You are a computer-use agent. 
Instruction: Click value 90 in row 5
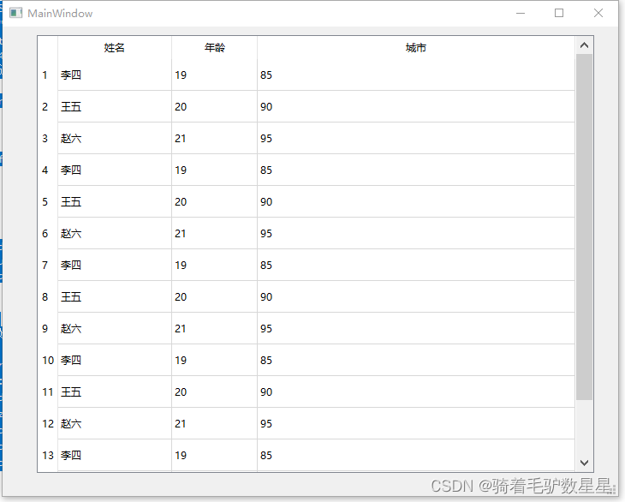click(x=416, y=202)
